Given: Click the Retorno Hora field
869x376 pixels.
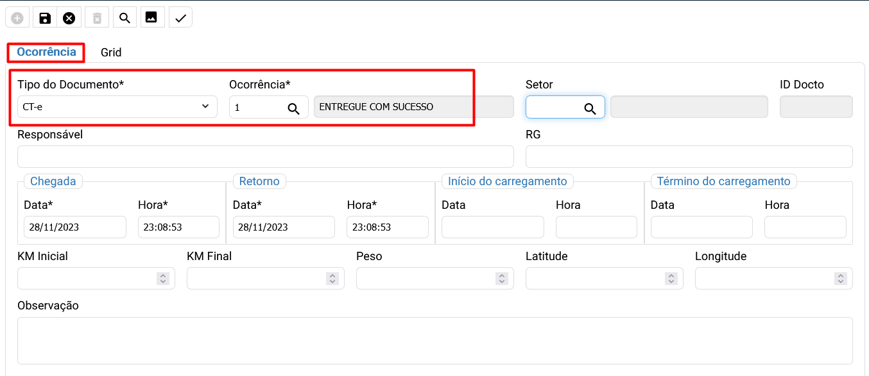Looking at the screenshot, I should coord(387,227).
